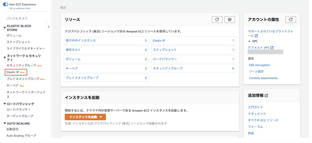
Task: Open セキュリティグループ in the sidebar
Action: (21, 65)
